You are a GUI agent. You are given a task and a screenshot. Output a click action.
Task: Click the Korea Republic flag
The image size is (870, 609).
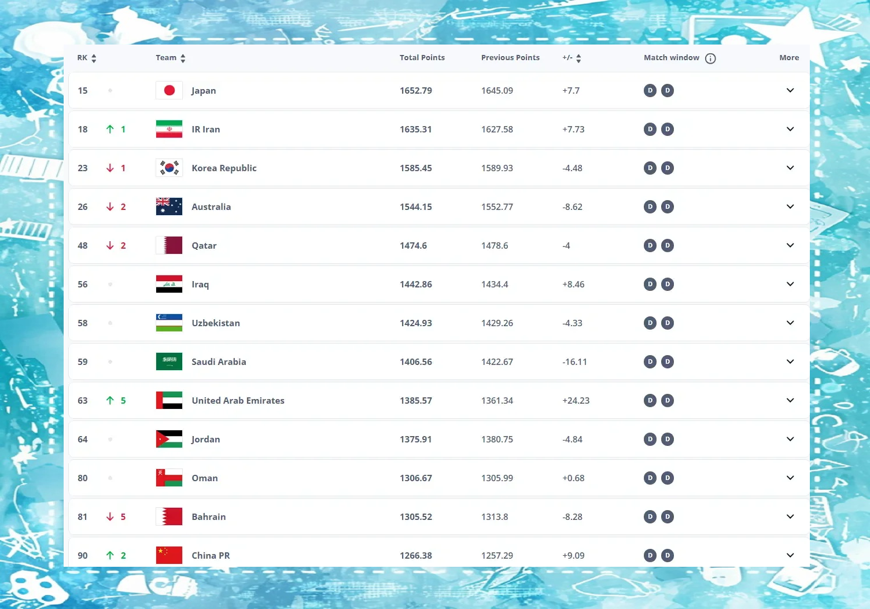(x=169, y=168)
